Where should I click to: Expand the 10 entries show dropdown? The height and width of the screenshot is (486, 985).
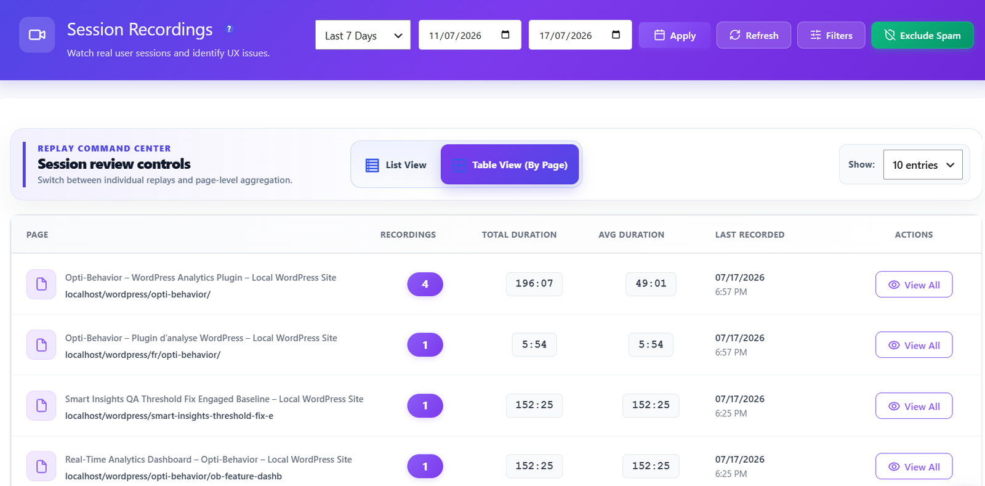[x=923, y=164]
